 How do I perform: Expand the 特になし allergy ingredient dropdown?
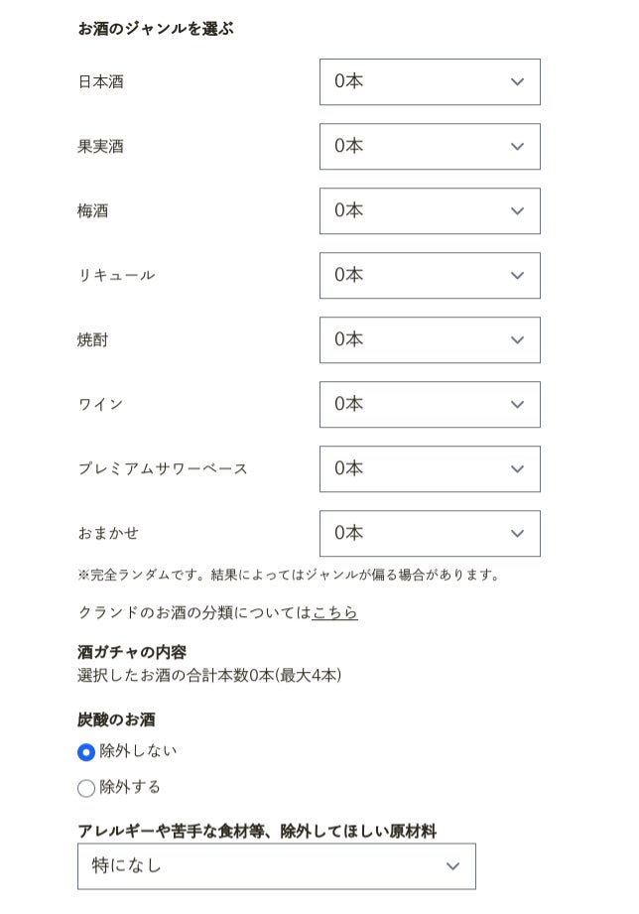(x=276, y=866)
